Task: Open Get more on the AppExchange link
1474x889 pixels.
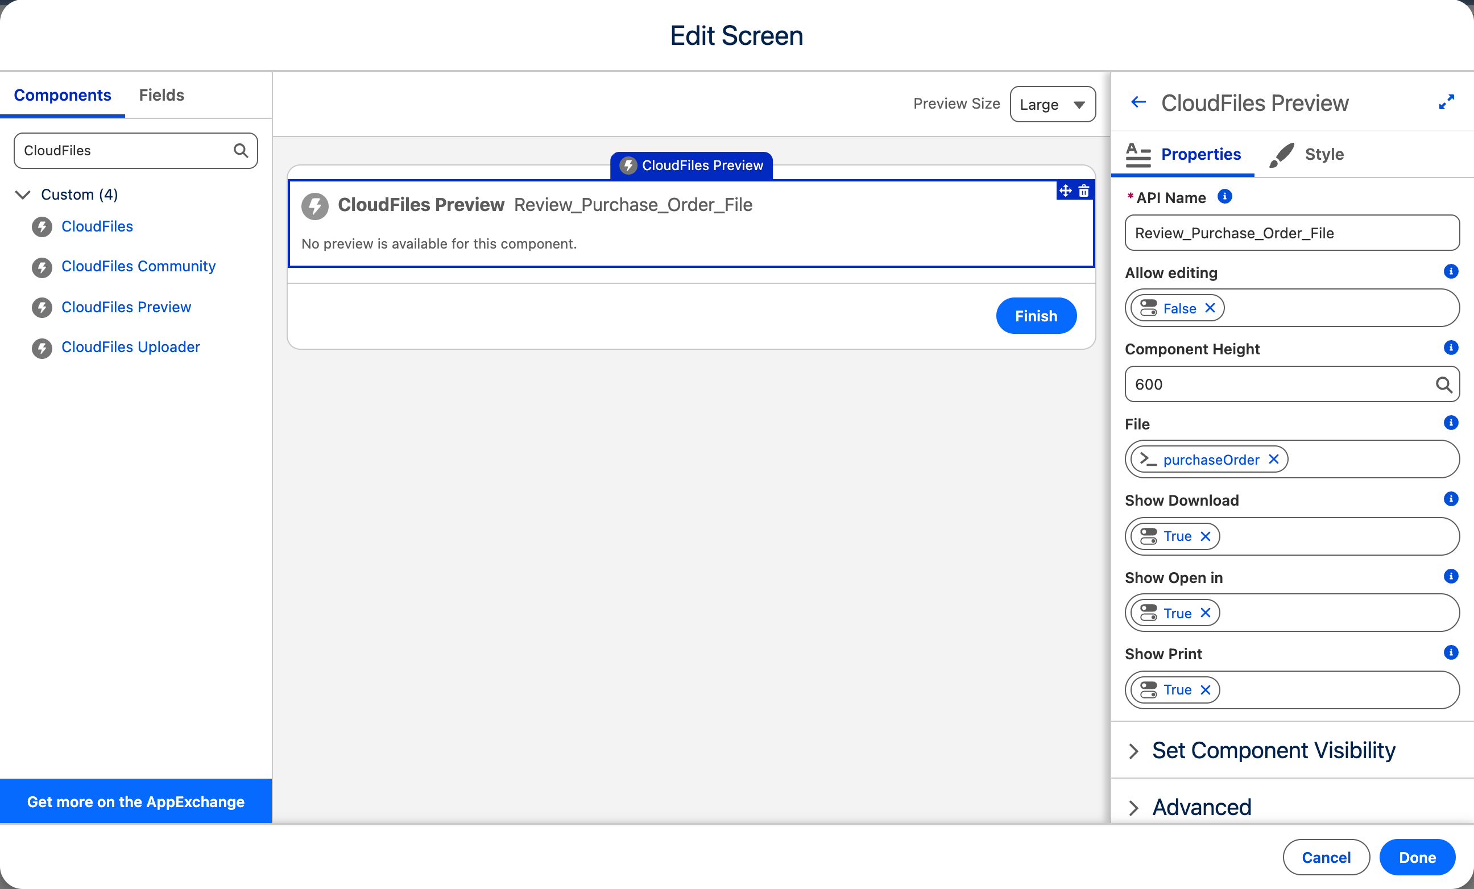Action: click(136, 801)
